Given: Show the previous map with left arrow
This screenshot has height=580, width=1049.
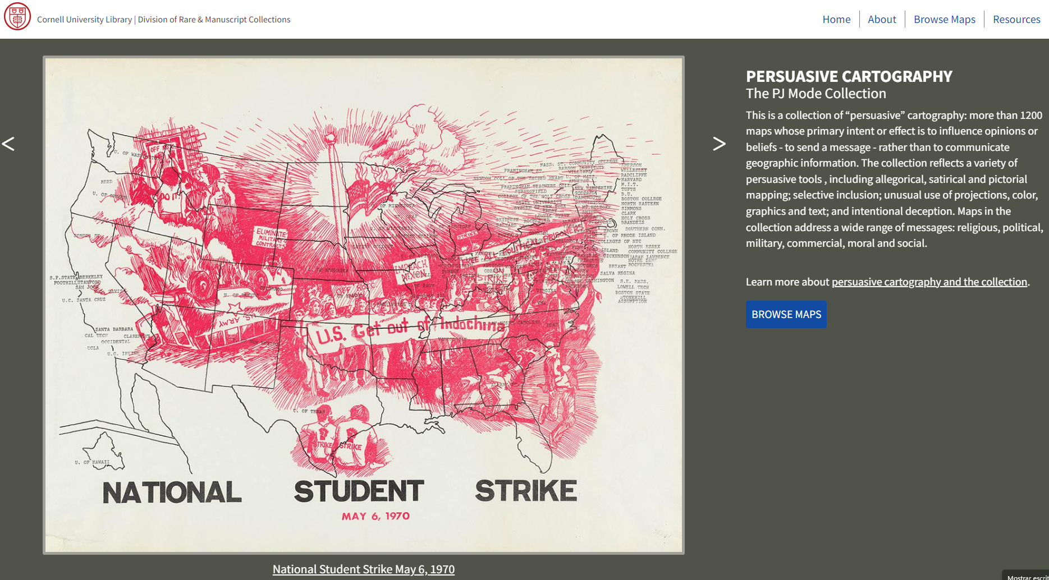Looking at the screenshot, I should (x=8, y=144).
